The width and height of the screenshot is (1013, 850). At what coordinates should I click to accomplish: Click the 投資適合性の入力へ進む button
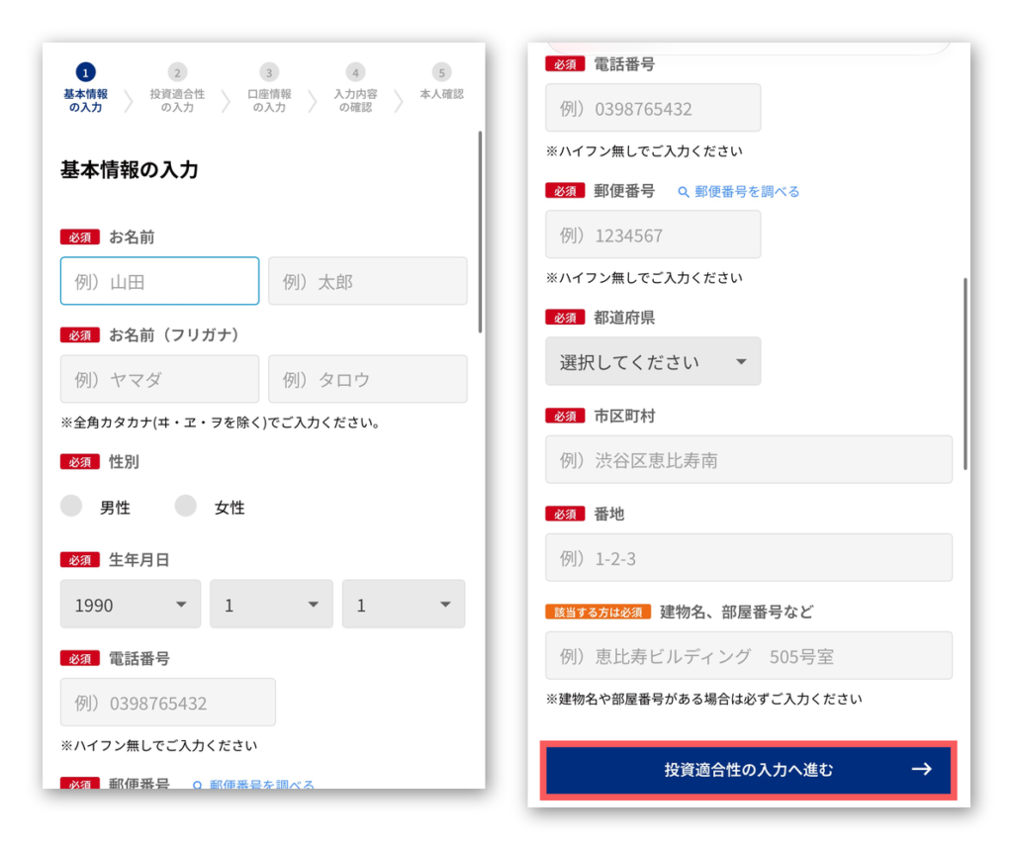749,770
